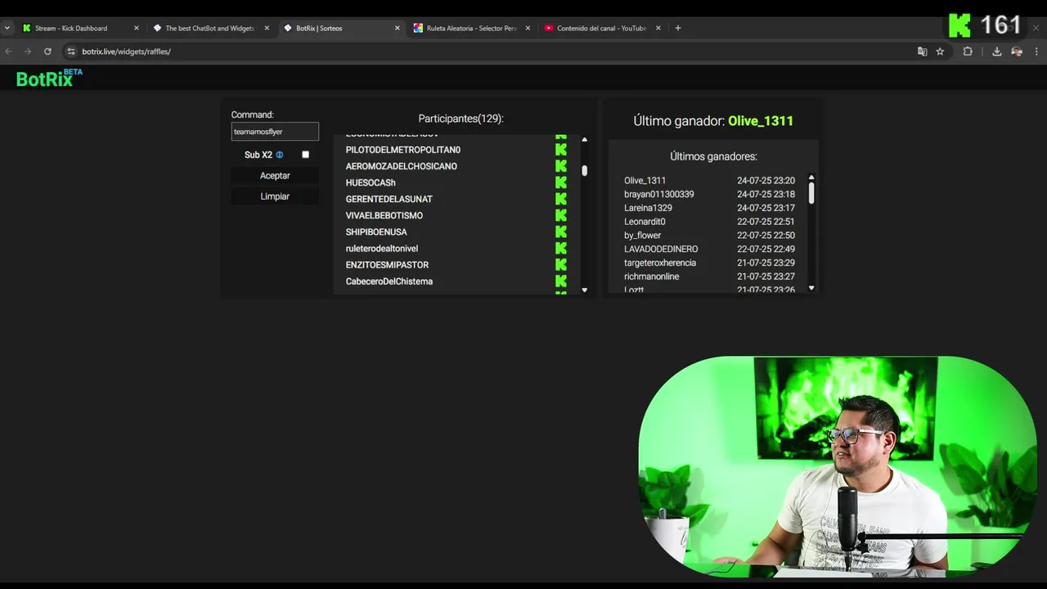Click the Kick icon beside PILOTODELMETROPOLITAN0

click(561, 150)
